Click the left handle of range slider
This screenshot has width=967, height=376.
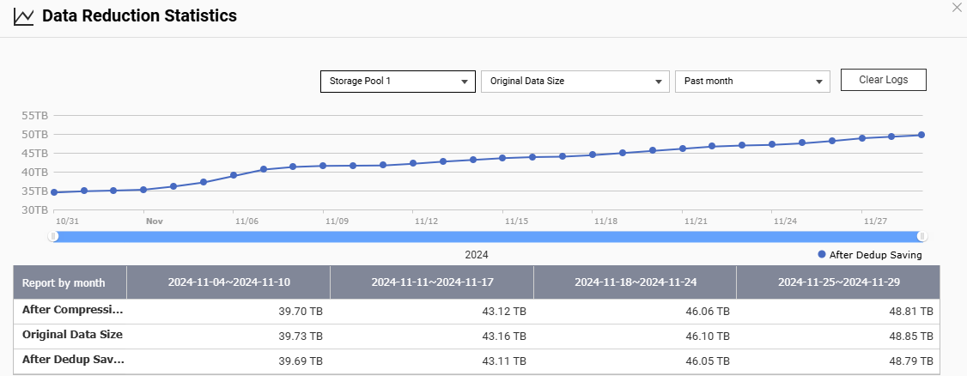tap(53, 237)
